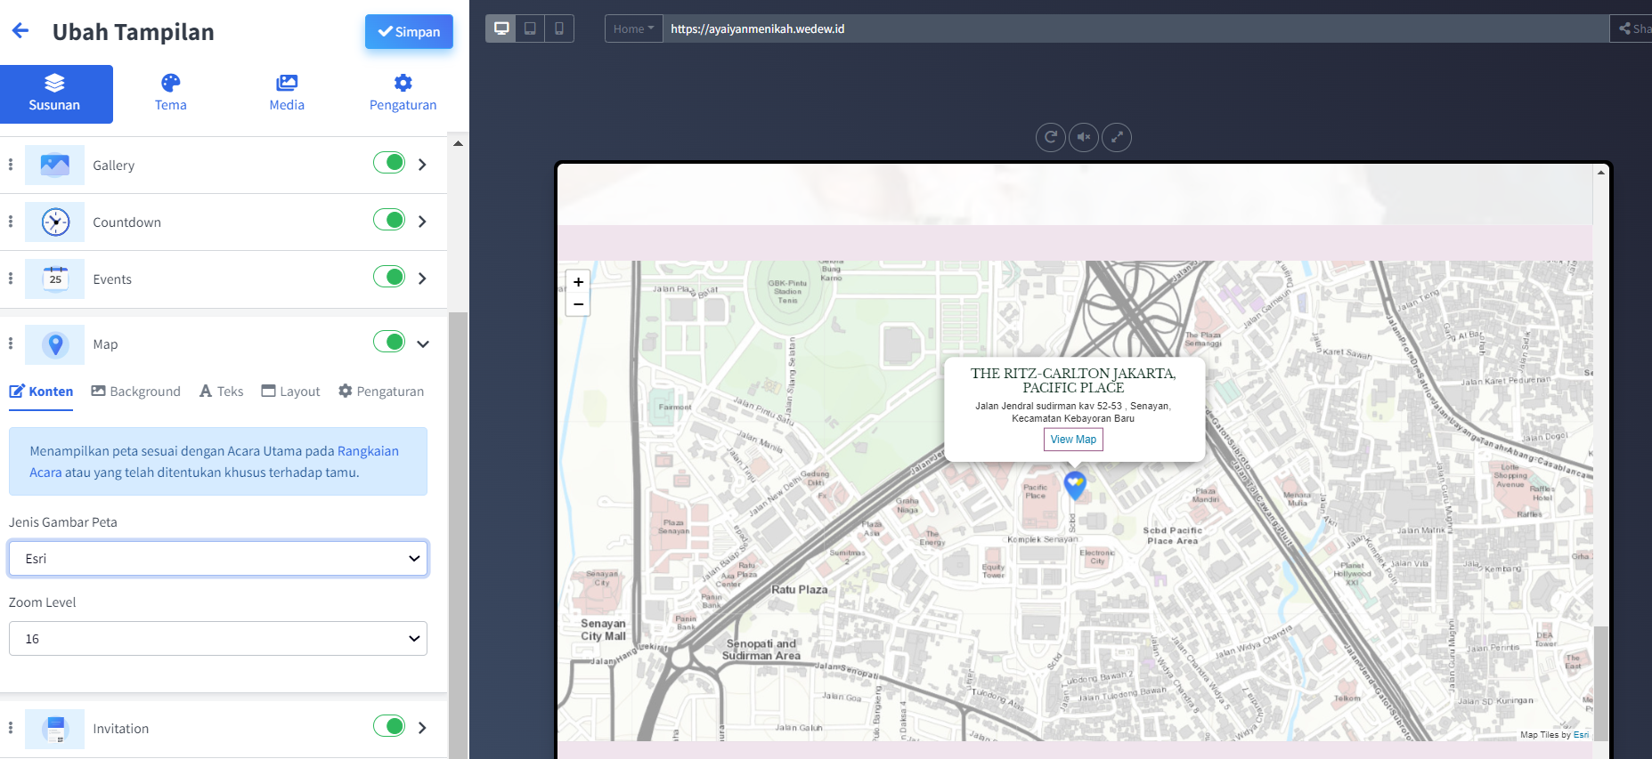
Task: Switch preview to desktop view
Action: 501,28
